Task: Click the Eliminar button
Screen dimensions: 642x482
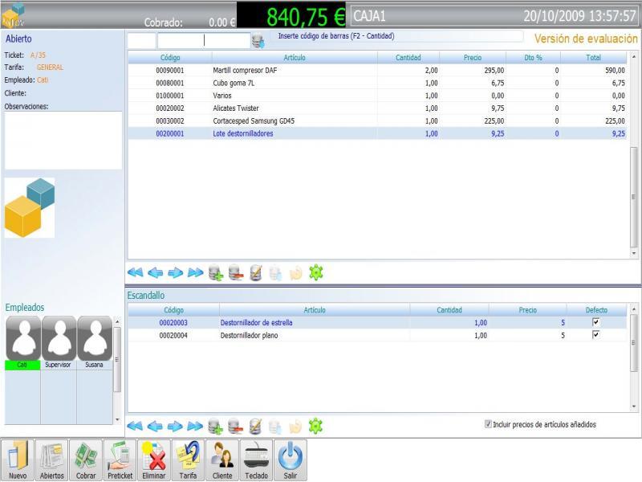Action: click(x=154, y=460)
